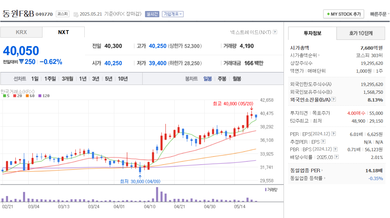Click the tall 04/10 volume bar
The height and width of the screenshot is (218, 390).
(157, 194)
